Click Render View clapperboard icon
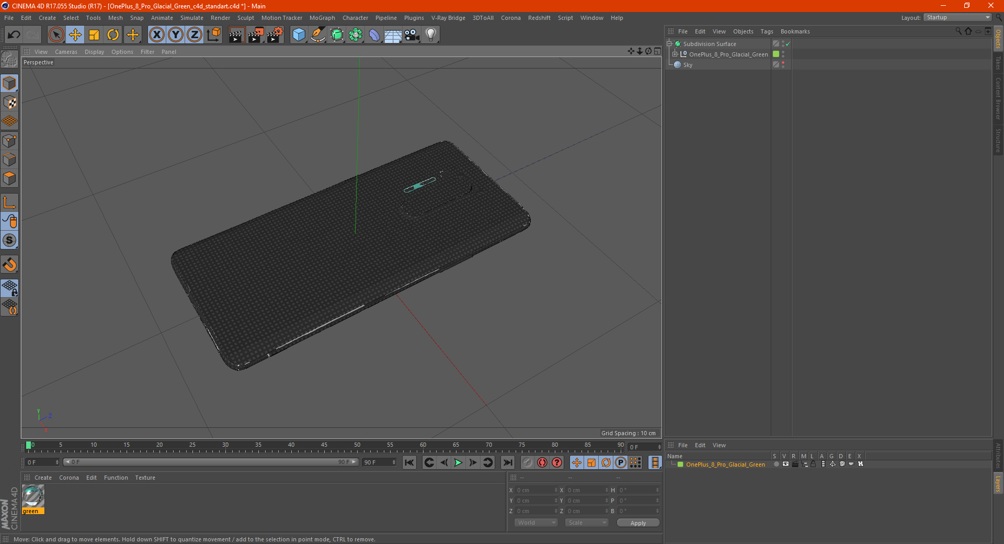Image resolution: width=1004 pixels, height=544 pixels. [236, 35]
